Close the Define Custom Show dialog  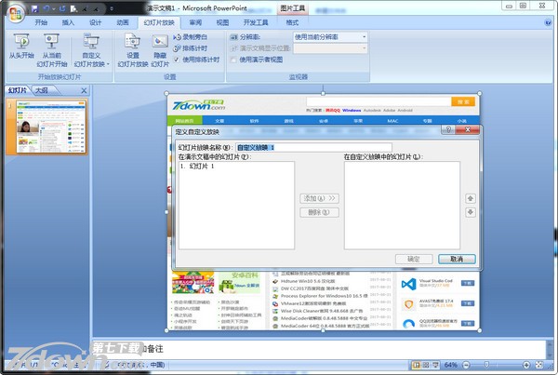click(x=467, y=129)
